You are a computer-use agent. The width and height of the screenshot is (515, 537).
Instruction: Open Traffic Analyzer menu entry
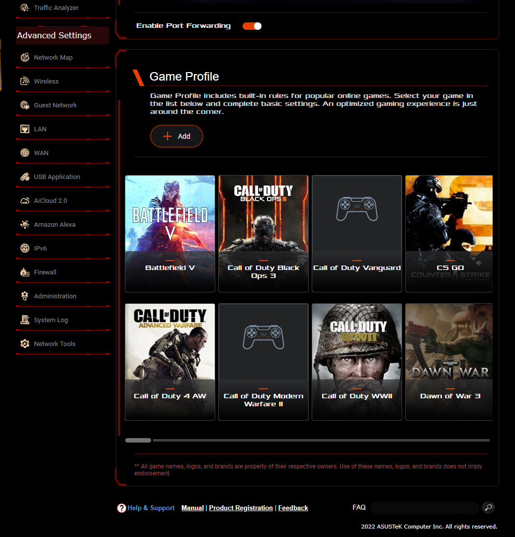[x=63, y=7]
